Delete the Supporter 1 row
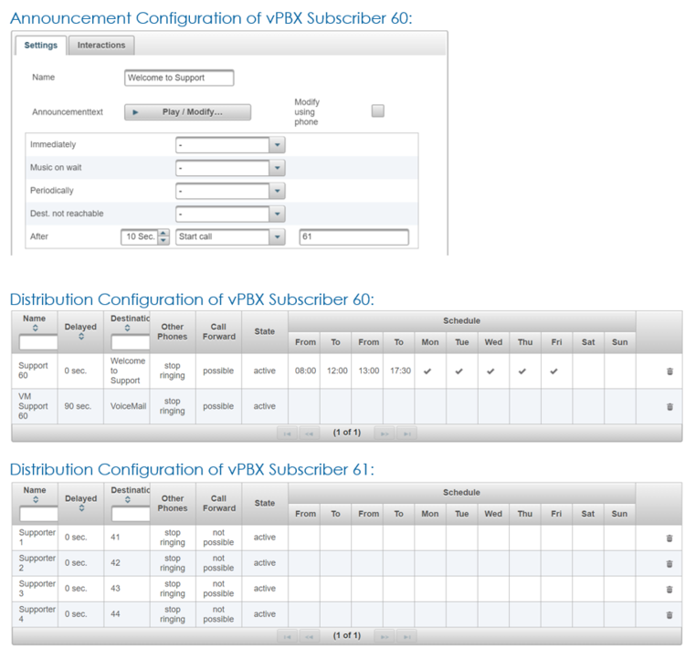 pyautogui.click(x=669, y=538)
